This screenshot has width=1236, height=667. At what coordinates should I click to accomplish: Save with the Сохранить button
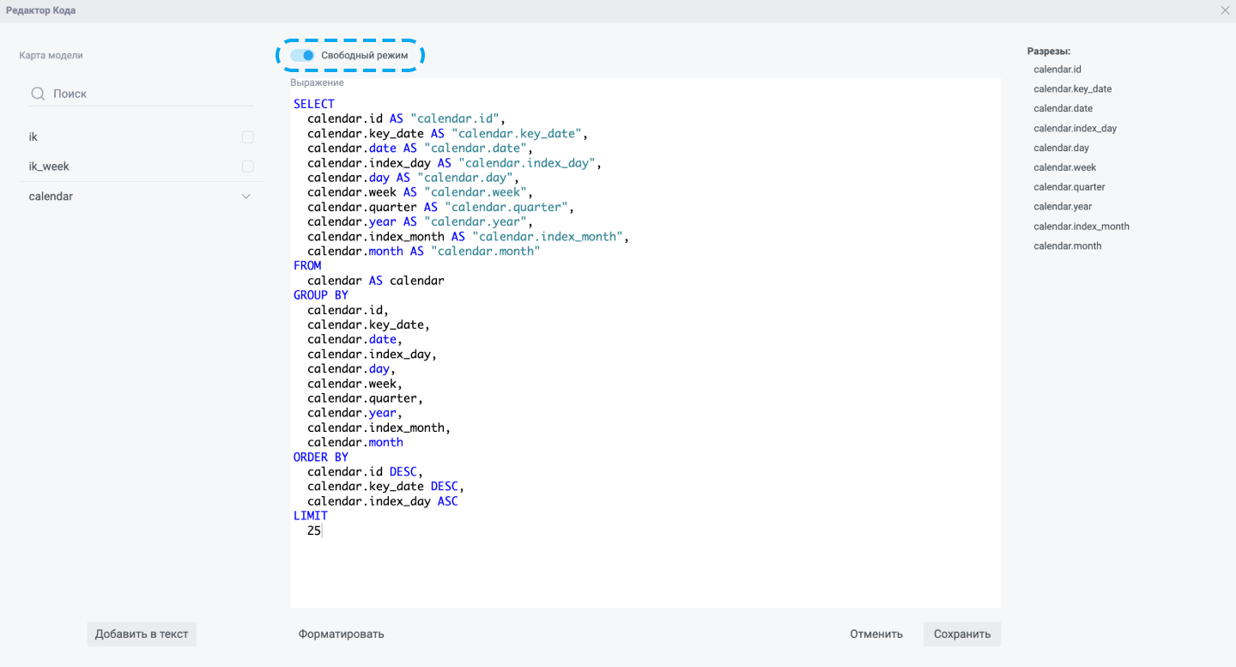(962, 634)
